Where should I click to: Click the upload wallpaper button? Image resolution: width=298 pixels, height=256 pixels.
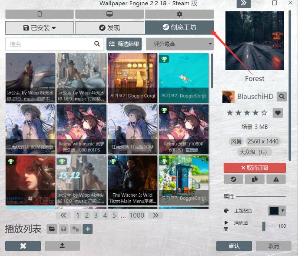pos(62,246)
